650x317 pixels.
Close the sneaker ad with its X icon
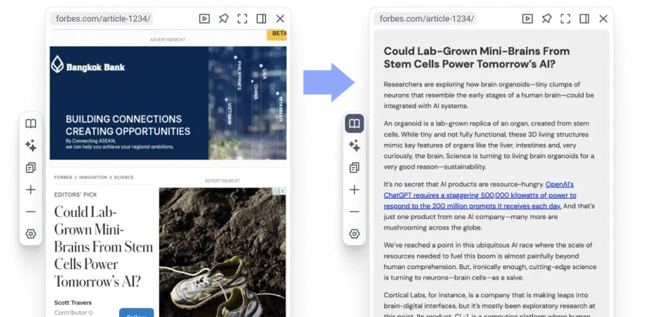pyautogui.click(x=282, y=191)
